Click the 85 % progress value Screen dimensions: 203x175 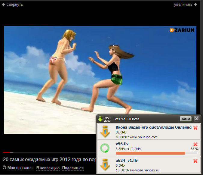point(194,149)
